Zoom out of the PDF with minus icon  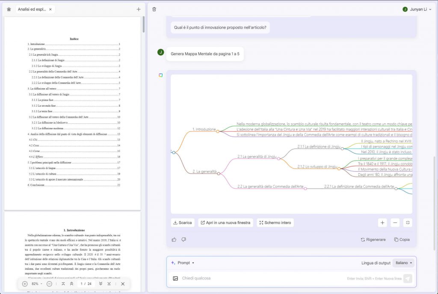click(49, 284)
